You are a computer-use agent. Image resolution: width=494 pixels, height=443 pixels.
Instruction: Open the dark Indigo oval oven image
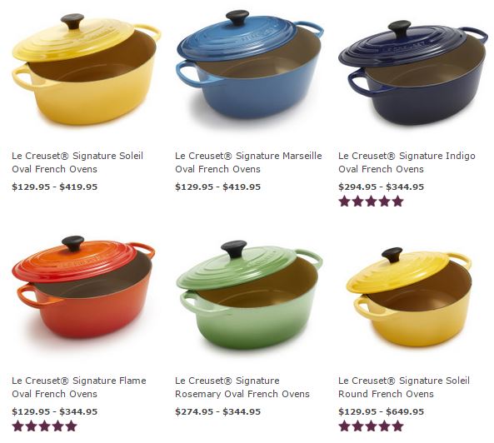point(413,72)
